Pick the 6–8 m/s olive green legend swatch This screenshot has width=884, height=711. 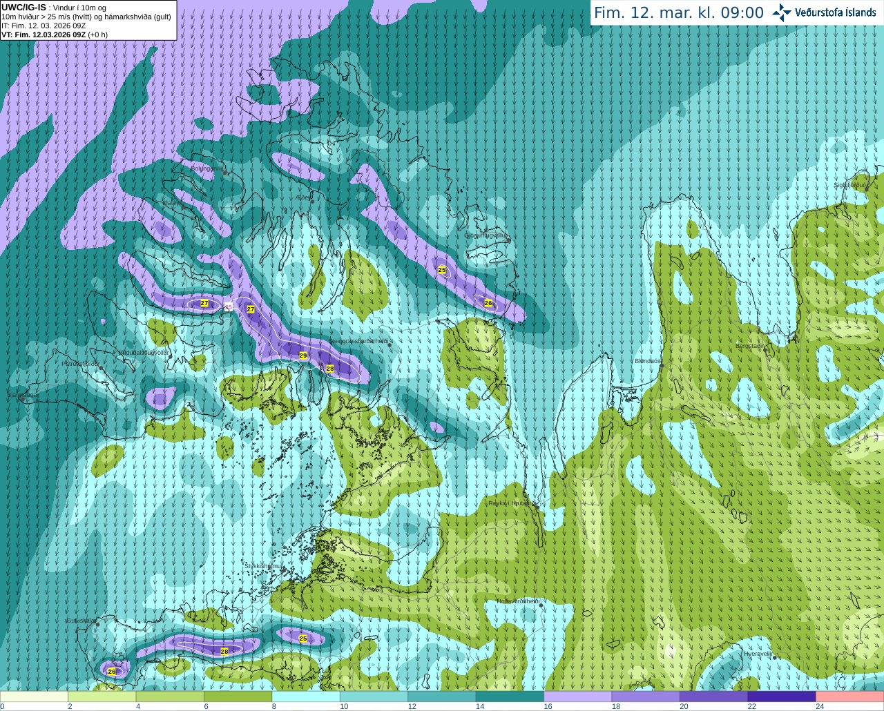click(x=238, y=697)
